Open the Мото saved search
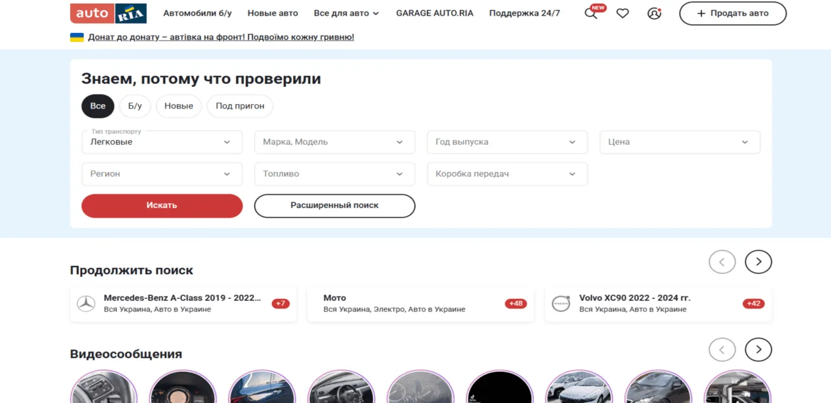This screenshot has width=831, height=403. (x=421, y=303)
